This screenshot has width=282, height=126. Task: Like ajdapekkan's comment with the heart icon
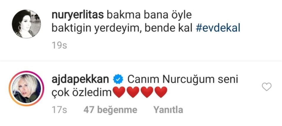tap(267, 87)
